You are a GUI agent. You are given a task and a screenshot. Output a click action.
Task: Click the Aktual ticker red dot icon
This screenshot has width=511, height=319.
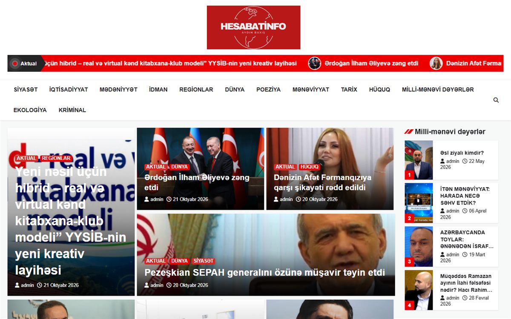point(15,63)
